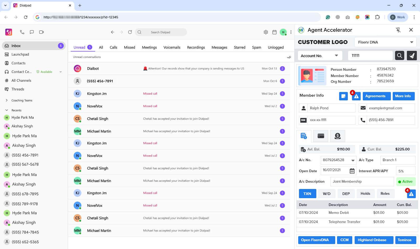Open the Chrome menu three dots
The height and width of the screenshot is (249, 420).
click(x=414, y=17)
